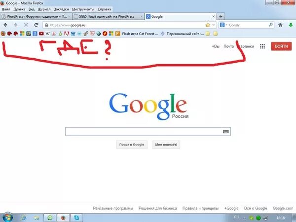296x222 pixels.
Task: Open the Google apps grid
Action: (x=262, y=46)
